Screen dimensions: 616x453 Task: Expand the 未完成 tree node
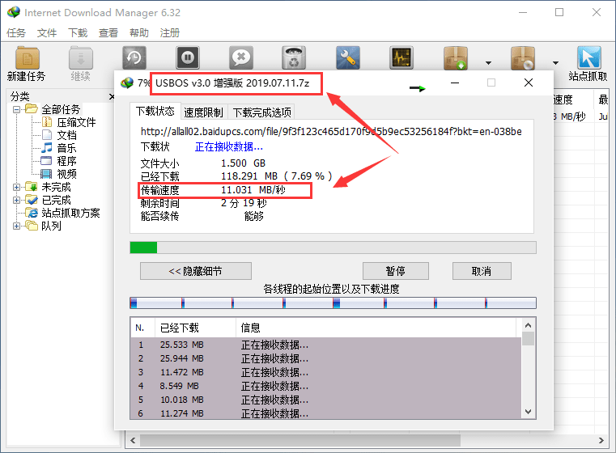(x=18, y=187)
